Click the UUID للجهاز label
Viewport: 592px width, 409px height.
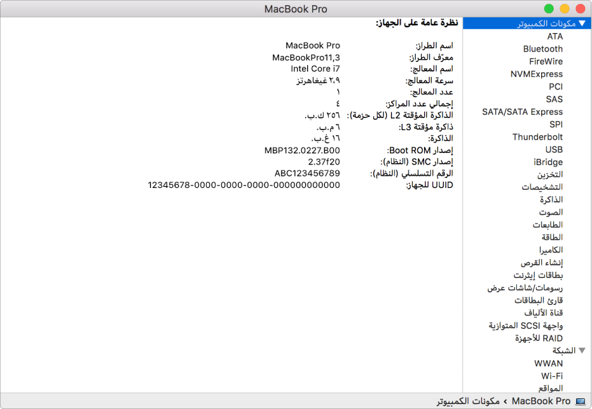pos(429,185)
